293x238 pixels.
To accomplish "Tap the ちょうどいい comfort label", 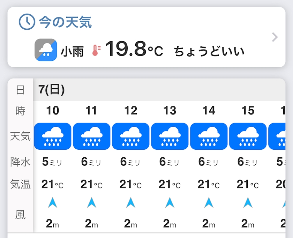I will 209,51.
